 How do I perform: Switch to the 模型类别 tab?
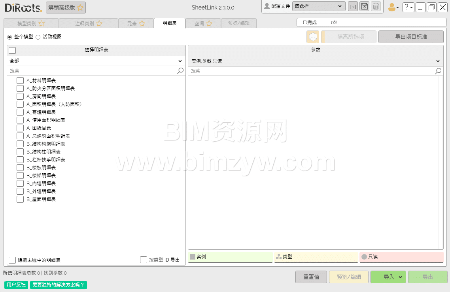pyautogui.click(x=31, y=23)
